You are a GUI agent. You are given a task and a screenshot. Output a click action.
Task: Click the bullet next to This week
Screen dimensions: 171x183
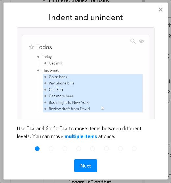[38, 70]
